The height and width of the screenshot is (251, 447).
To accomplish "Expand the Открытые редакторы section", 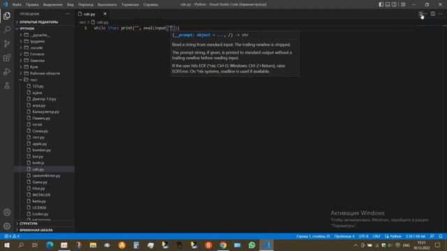I will [x=44, y=22].
